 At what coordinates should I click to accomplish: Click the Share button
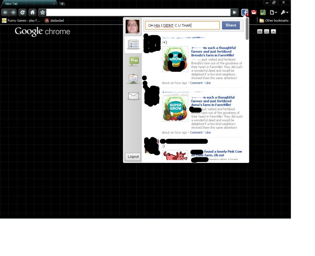pyautogui.click(x=231, y=25)
